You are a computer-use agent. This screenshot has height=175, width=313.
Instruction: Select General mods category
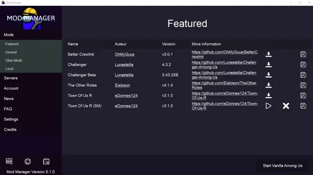point(11,52)
